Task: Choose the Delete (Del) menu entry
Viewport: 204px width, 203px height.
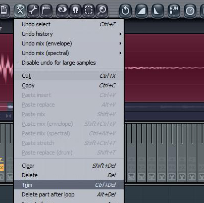Action: click(x=69, y=175)
